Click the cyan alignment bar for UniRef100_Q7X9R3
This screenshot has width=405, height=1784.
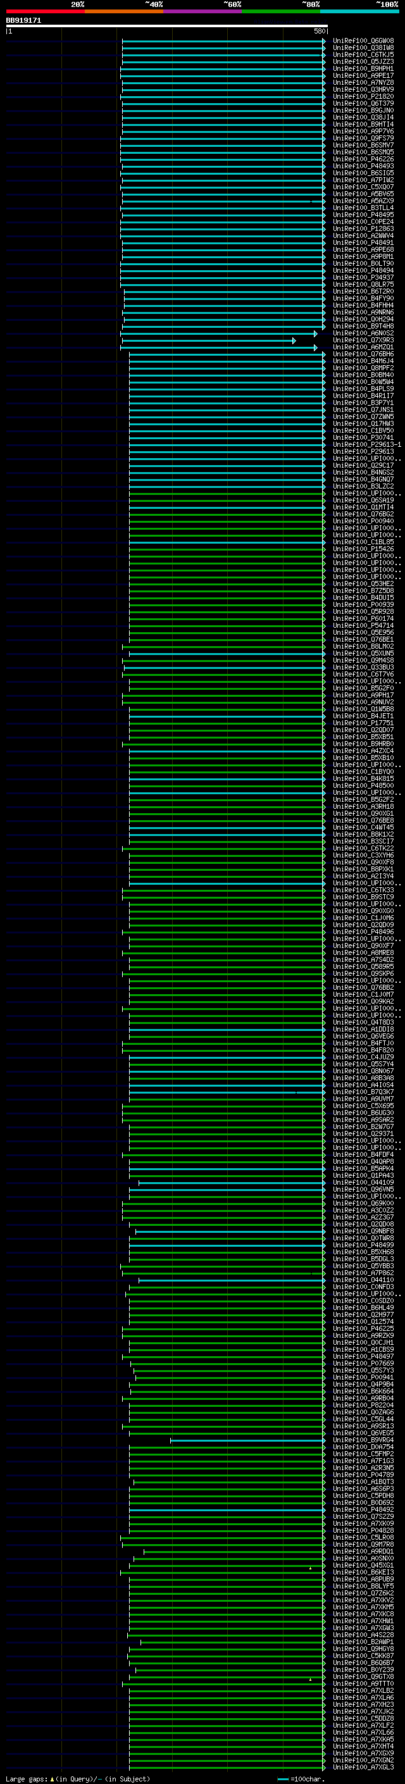coord(208,340)
